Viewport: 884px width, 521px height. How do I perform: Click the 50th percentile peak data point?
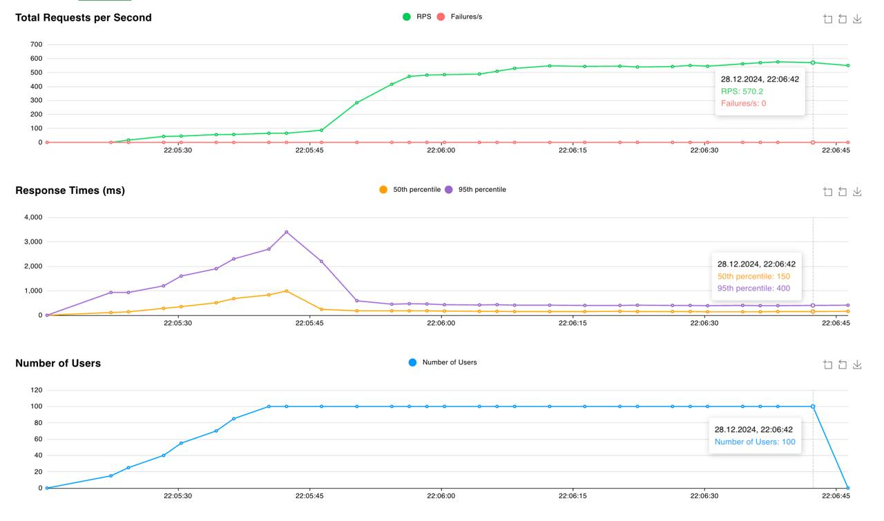tap(287, 291)
